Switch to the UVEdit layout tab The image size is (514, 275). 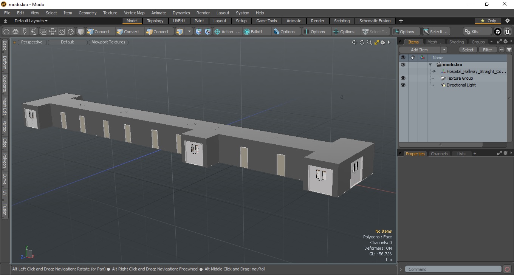point(179,21)
